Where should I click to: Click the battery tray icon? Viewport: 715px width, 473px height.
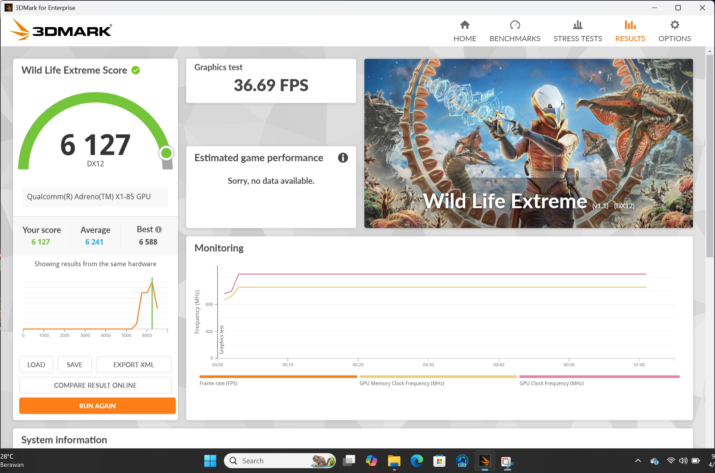pyautogui.click(x=696, y=461)
